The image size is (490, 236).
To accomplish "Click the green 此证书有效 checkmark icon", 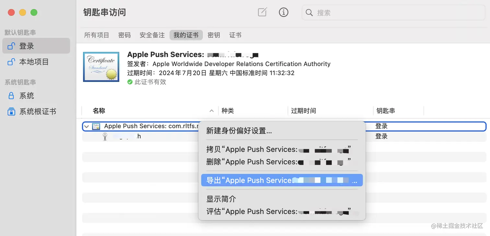I will [130, 82].
